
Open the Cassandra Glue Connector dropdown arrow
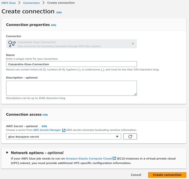(133, 44)
